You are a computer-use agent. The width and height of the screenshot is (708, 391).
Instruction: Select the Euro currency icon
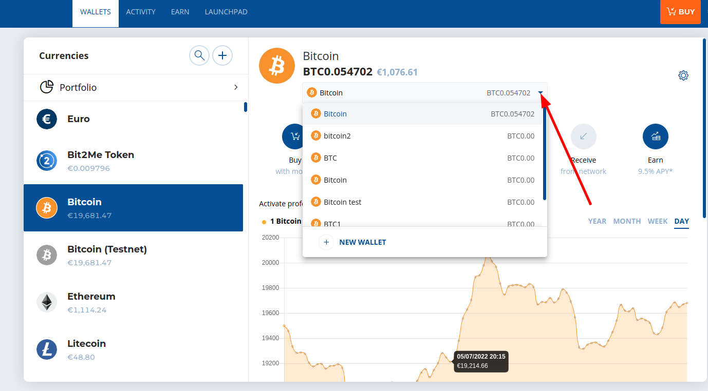(47, 119)
